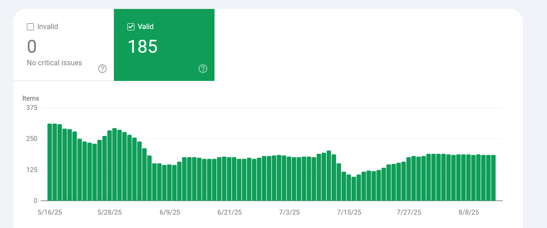547x228 pixels.
Task: Click the first chart bar
Action: (x=50, y=162)
